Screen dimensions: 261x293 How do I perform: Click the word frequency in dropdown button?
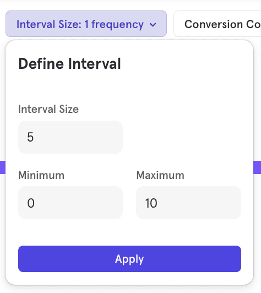coord(117,25)
